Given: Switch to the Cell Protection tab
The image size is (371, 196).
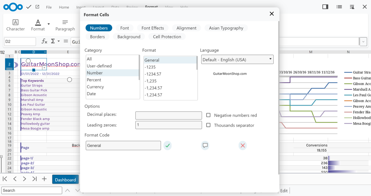Looking at the screenshot, I should (x=167, y=36).
